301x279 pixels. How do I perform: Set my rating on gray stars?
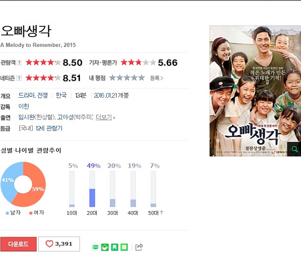tap(127, 78)
